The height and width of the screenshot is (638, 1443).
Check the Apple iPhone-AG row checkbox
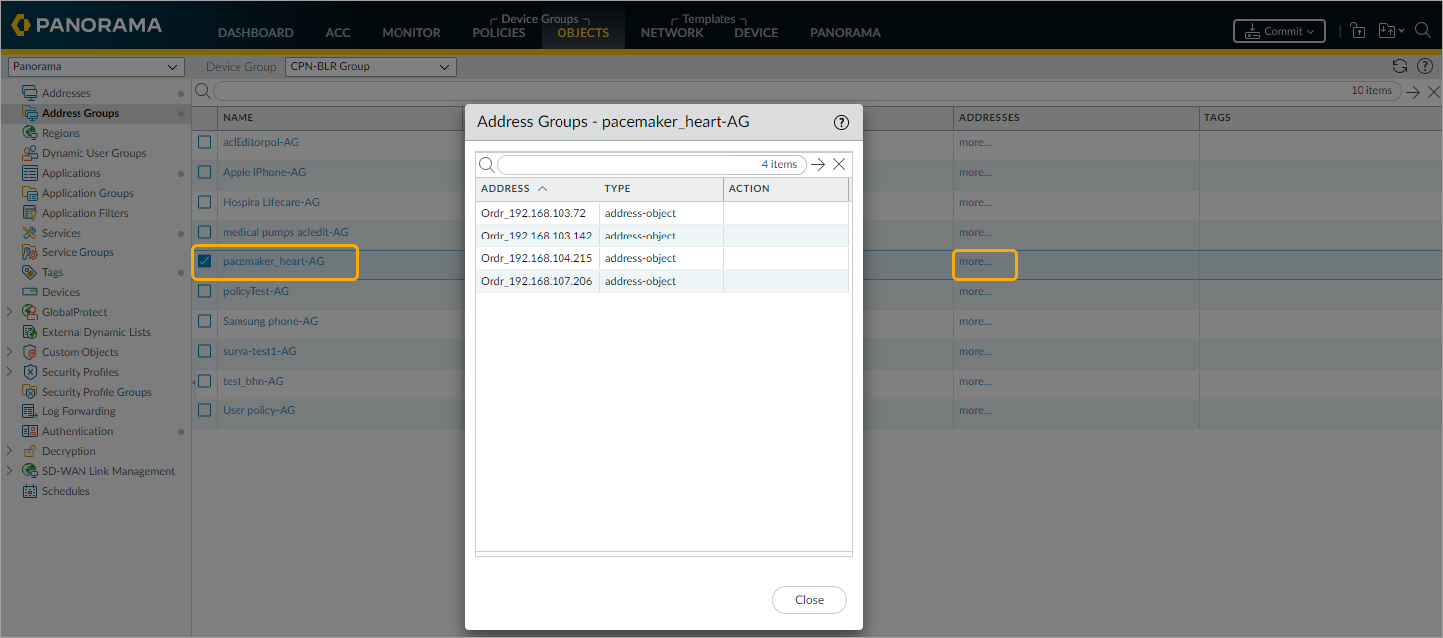point(205,172)
